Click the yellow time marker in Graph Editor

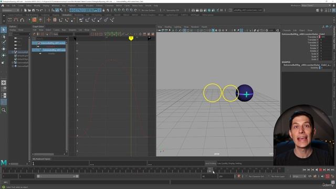click(131, 38)
